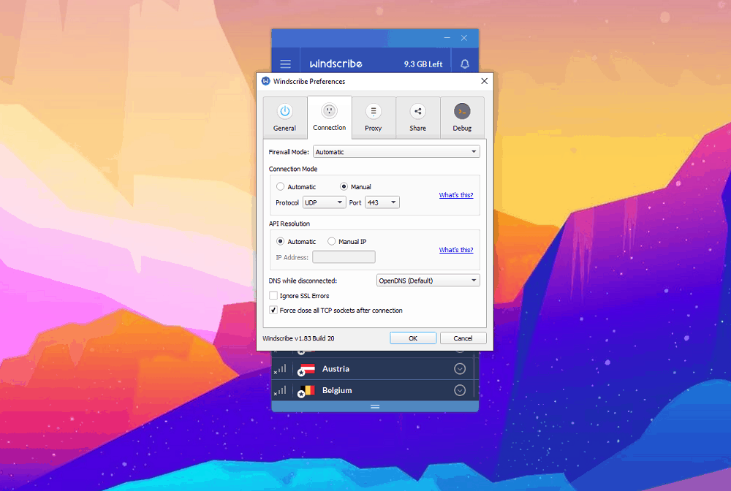The image size is (731, 491).
Task: Click the Windscribe Preferences title icon
Action: point(266,81)
